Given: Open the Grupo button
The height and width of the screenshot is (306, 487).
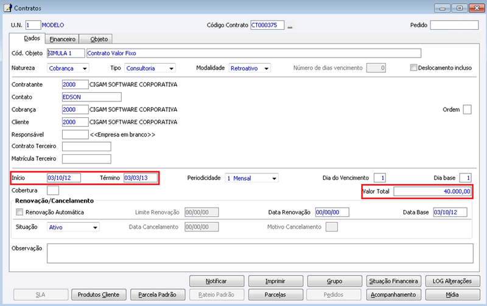Looking at the screenshot, I should (334, 281).
